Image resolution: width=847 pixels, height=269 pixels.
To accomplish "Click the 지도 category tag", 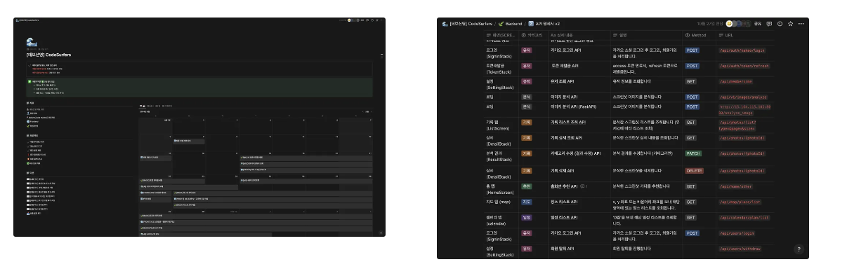I will (x=526, y=202).
